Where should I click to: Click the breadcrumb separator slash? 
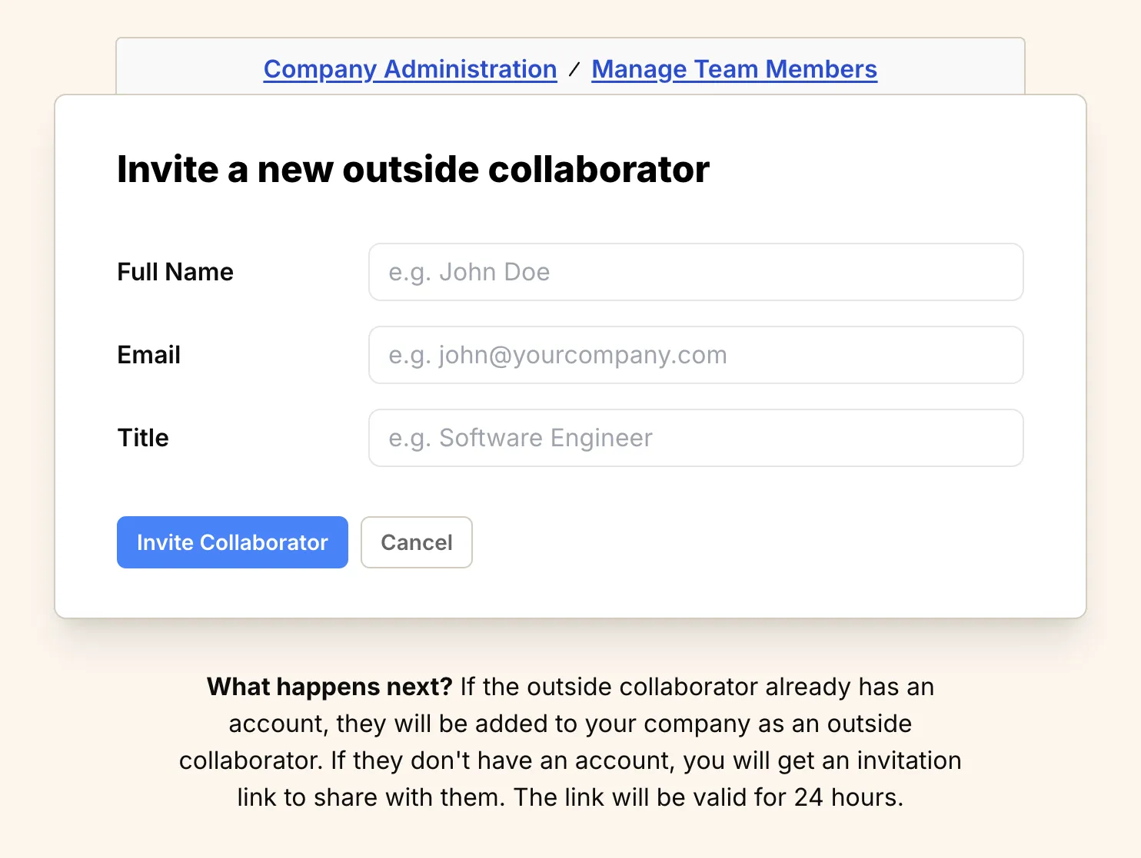click(574, 69)
